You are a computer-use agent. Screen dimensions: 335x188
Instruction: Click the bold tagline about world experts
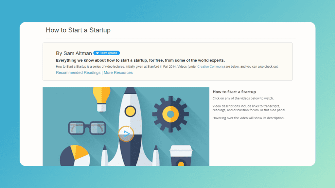coord(140,60)
